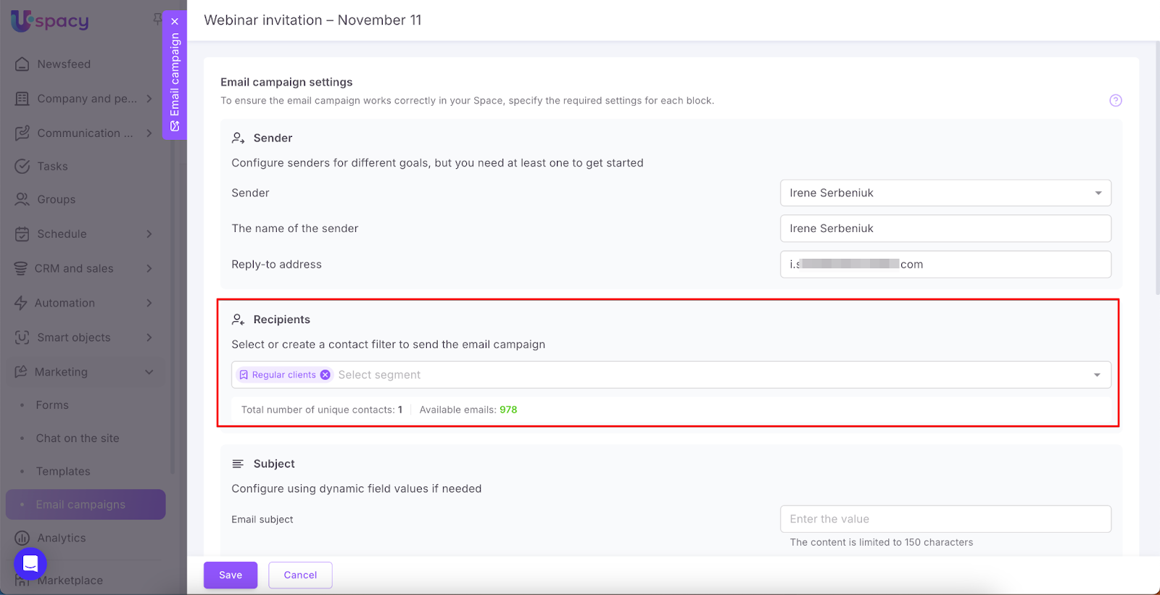Screen dimensions: 1160x595
Task: Click the Analytics chart icon
Action: tap(22, 538)
